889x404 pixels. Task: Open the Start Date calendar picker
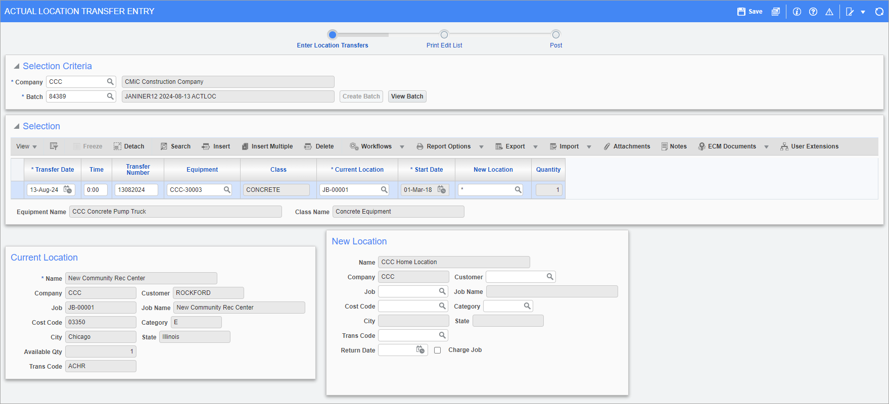point(442,190)
